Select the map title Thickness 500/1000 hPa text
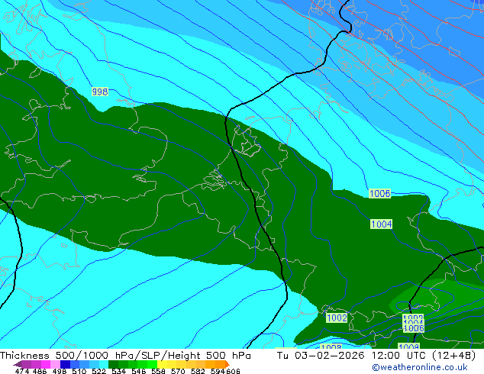Image resolution: width=484 pixels, height=374 pixels. point(68,356)
